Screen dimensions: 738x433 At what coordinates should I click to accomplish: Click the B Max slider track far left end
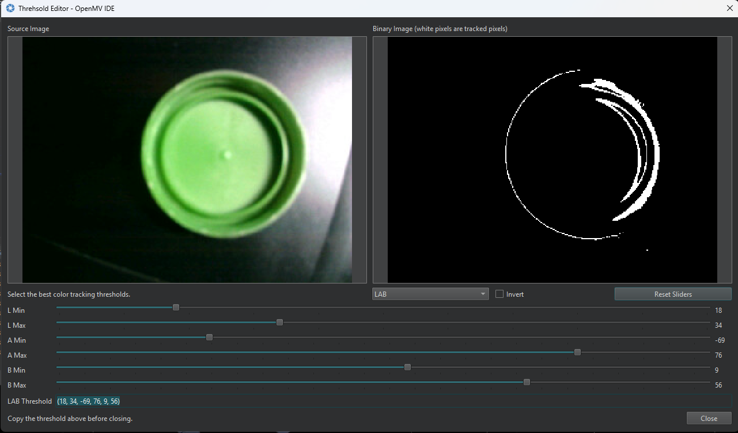click(x=59, y=382)
